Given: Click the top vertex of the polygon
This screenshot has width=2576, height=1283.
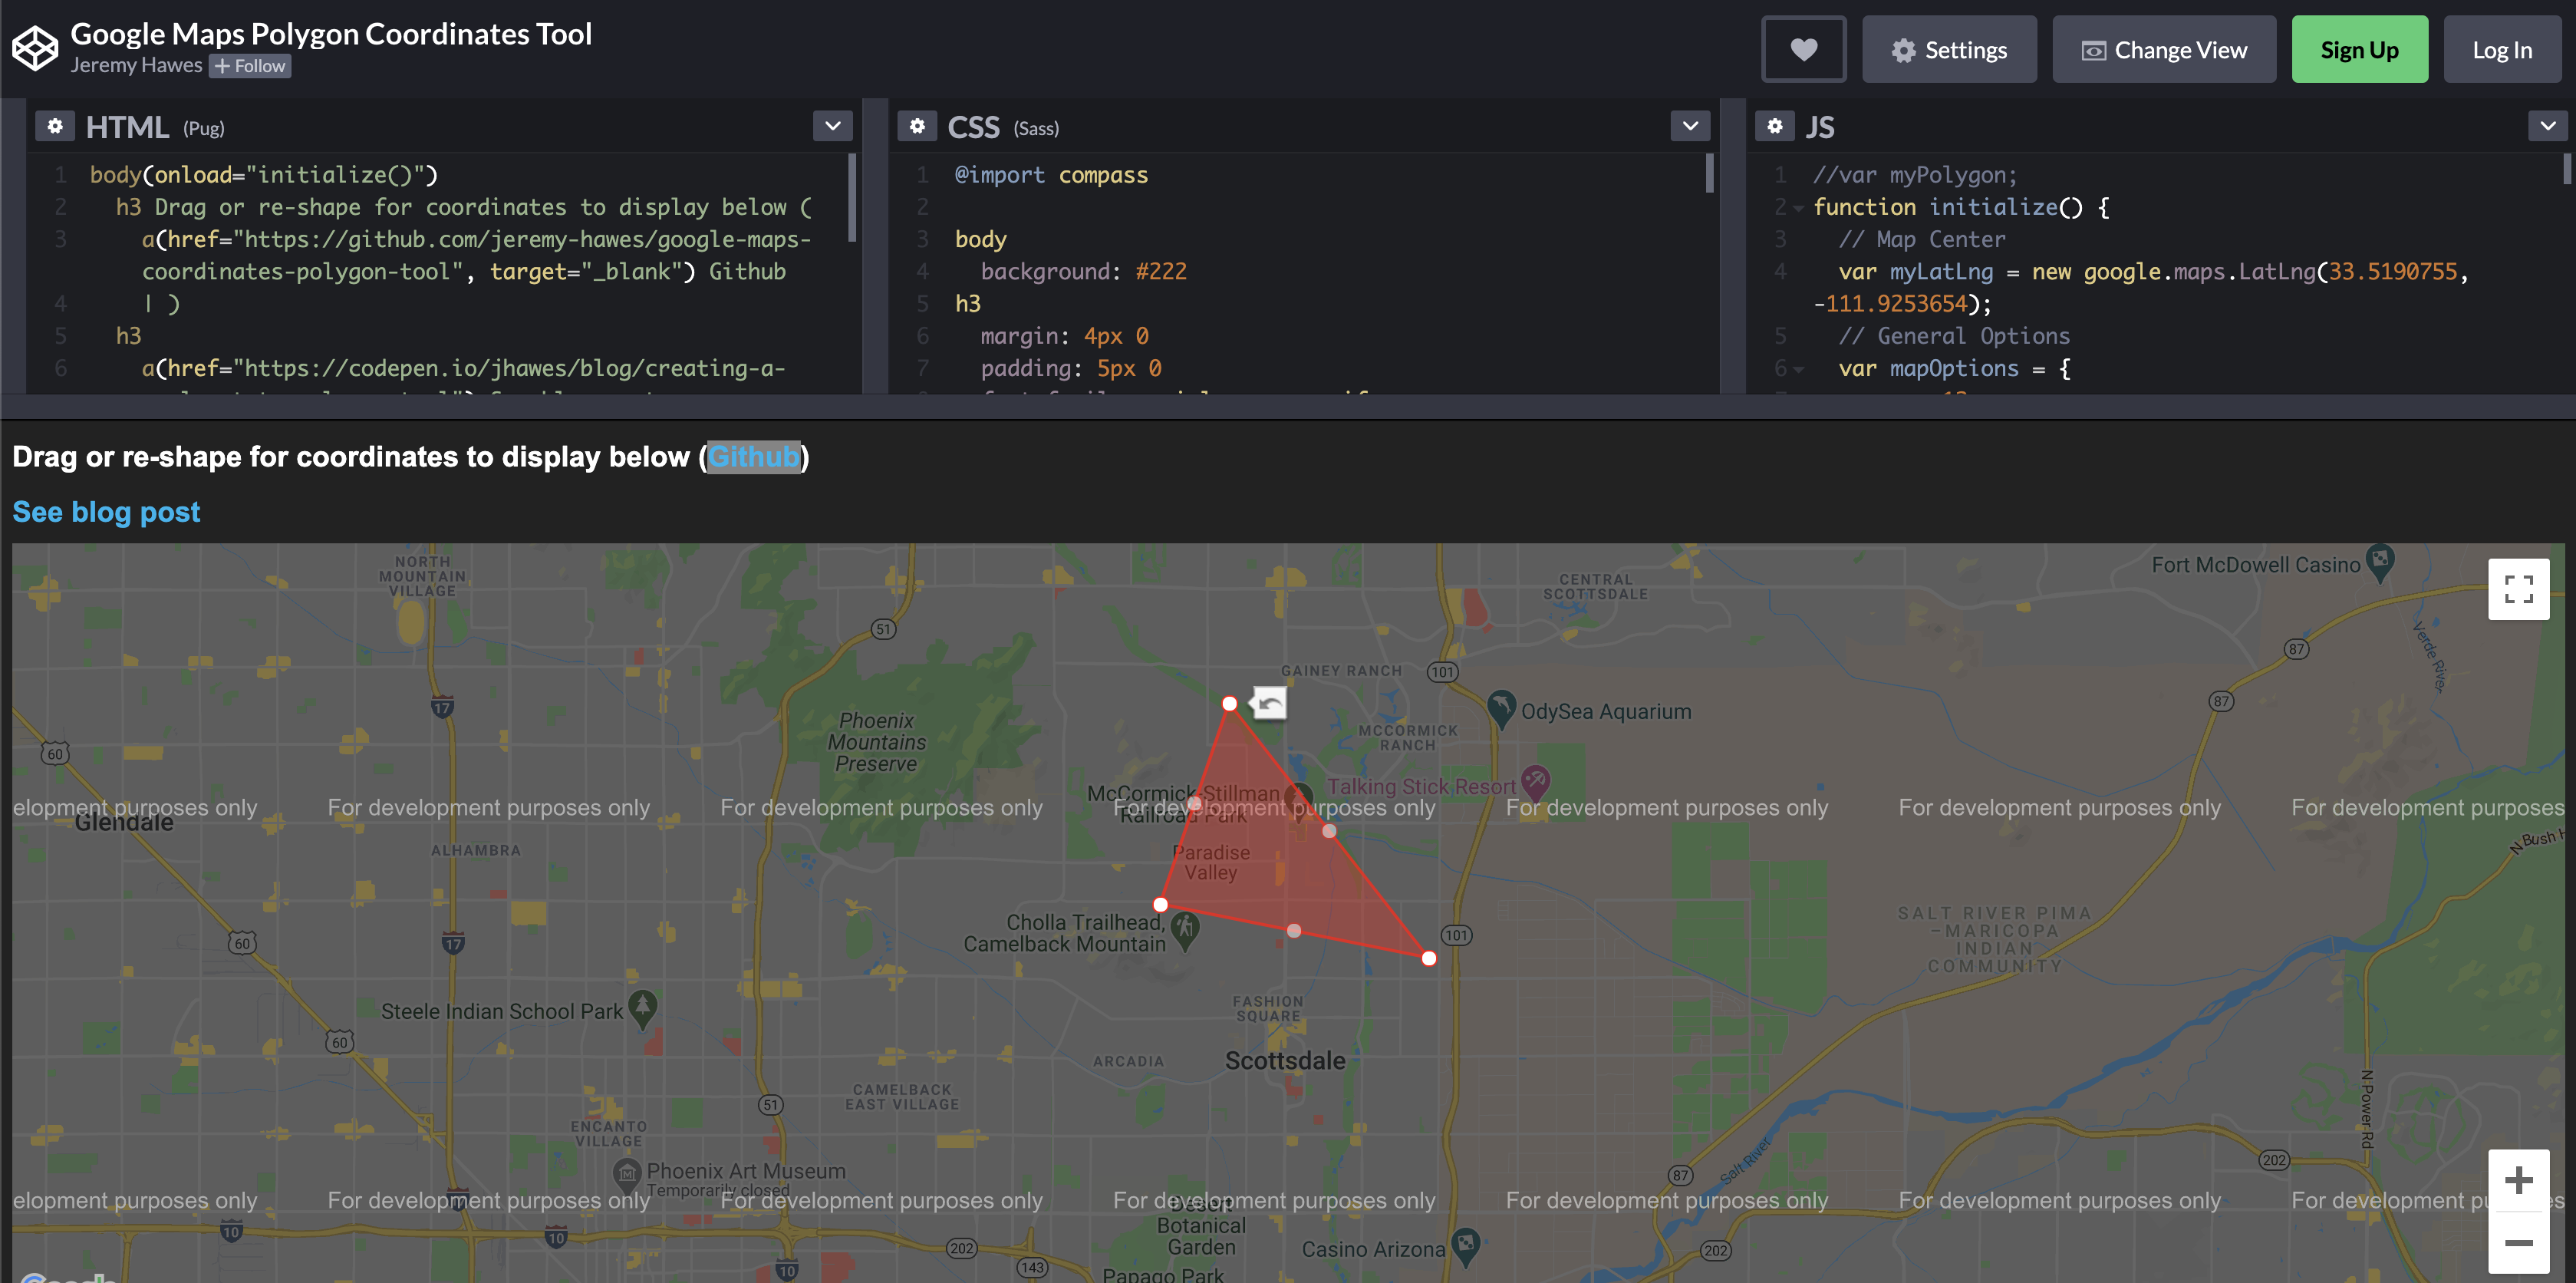Looking at the screenshot, I should 1229,704.
